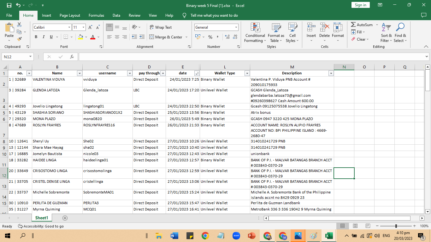The width and height of the screenshot is (431, 242).
Task: Open the General number format dropdown
Action: (x=236, y=27)
